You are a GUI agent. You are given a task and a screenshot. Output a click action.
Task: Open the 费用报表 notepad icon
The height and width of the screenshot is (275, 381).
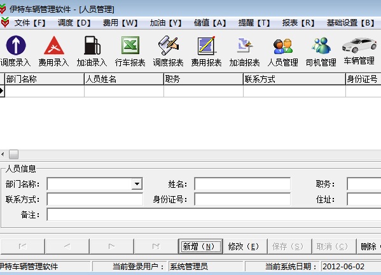(x=207, y=45)
